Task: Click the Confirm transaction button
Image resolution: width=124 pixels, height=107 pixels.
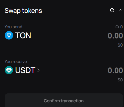Action: tap(64, 100)
